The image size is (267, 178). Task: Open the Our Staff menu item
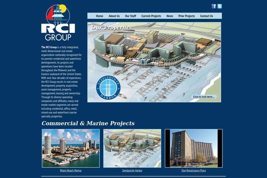(x=130, y=16)
